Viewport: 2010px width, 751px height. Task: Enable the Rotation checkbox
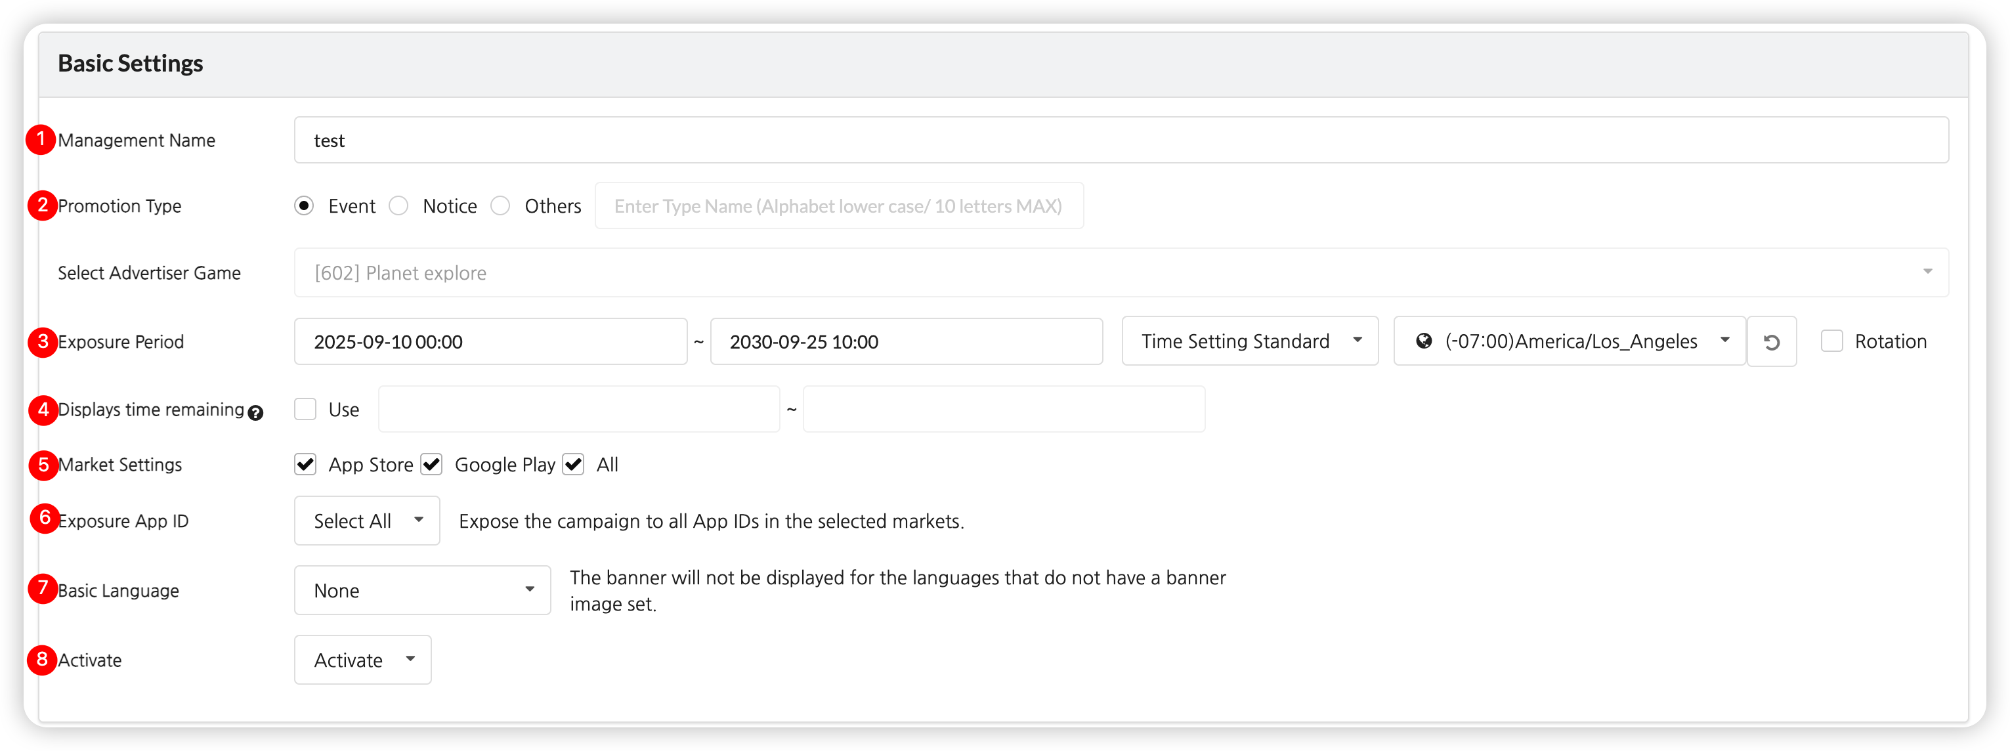point(1831,341)
